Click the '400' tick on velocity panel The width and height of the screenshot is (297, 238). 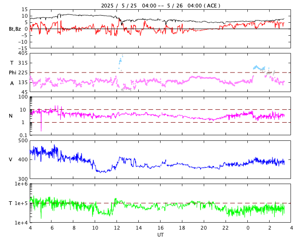[x=23, y=159]
